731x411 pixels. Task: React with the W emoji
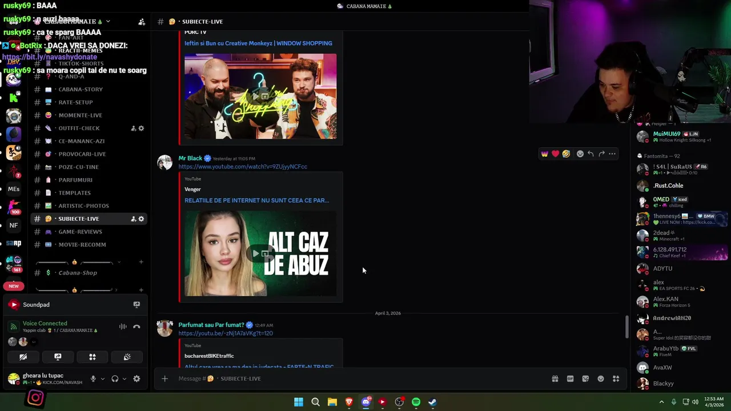545,154
